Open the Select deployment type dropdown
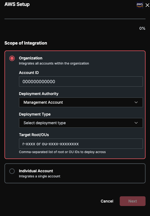Screen dimensions: 150x216 click(81, 123)
